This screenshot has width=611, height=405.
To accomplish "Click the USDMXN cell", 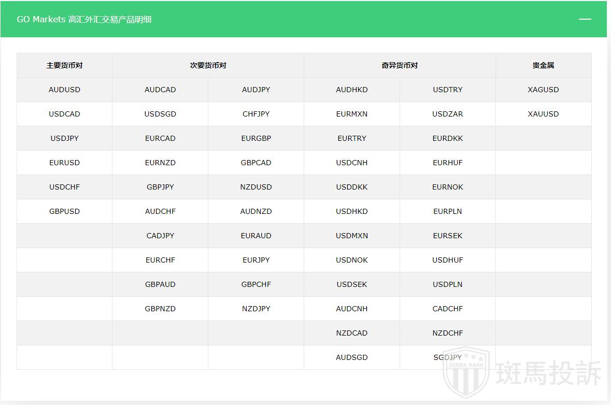I will click(352, 236).
